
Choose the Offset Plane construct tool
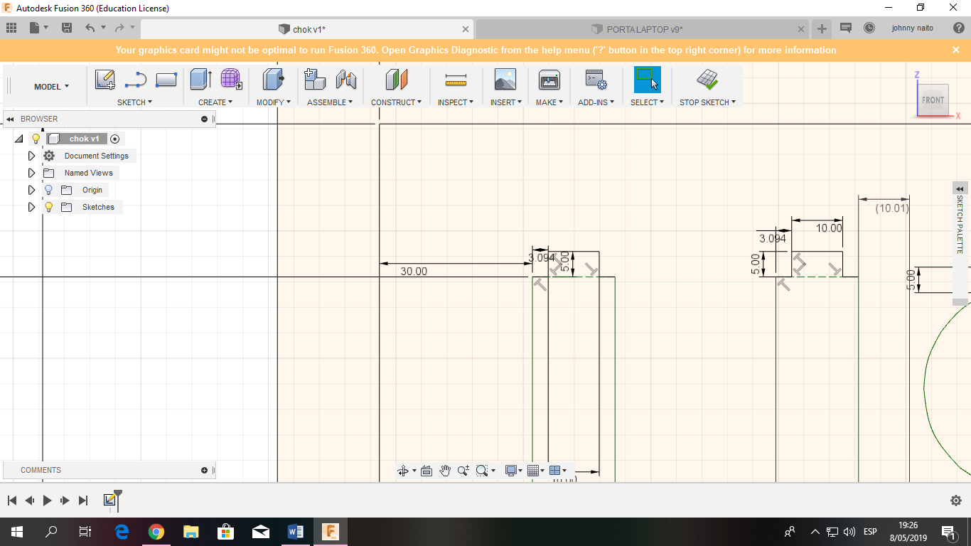point(397,79)
